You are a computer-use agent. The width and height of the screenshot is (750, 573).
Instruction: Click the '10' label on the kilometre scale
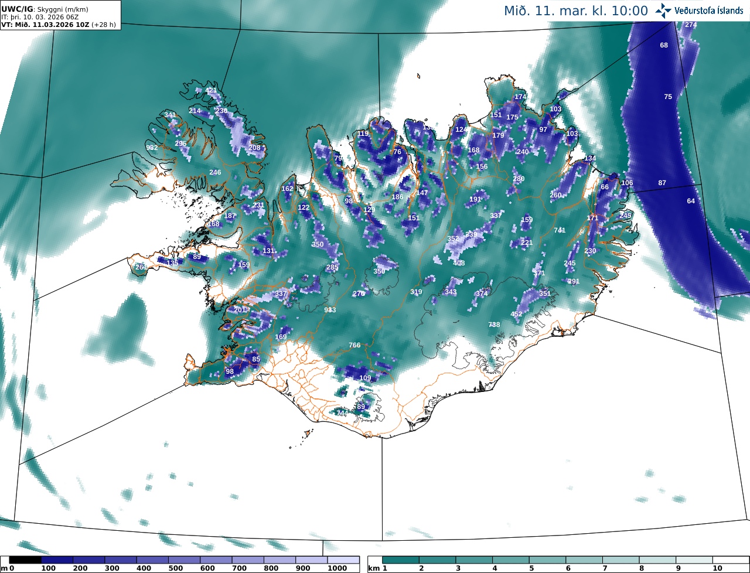click(x=717, y=568)
